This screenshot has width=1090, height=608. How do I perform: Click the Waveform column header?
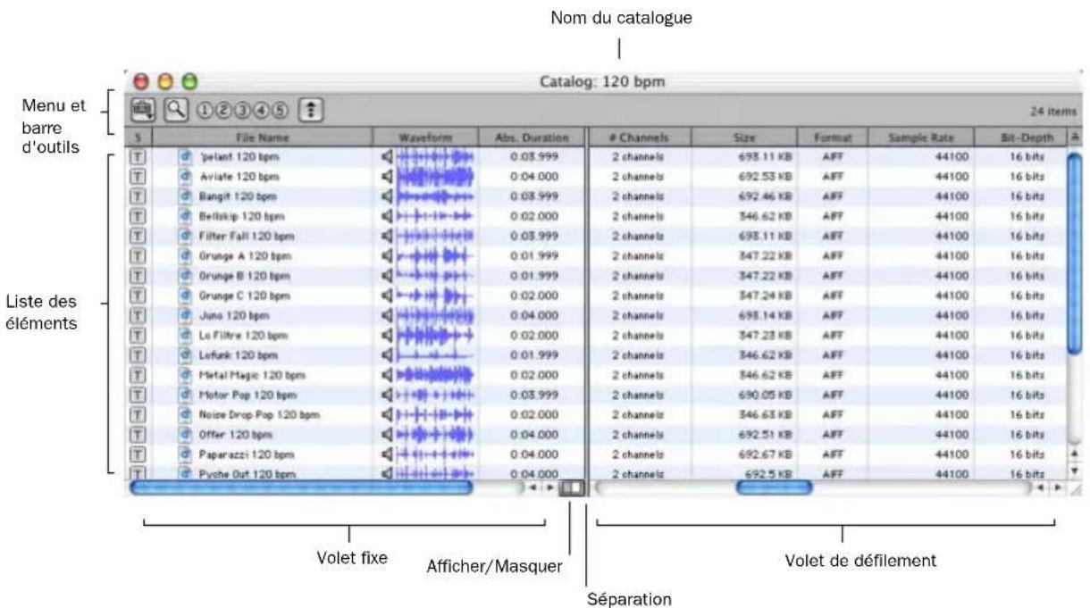pyautogui.click(x=427, y=137)
